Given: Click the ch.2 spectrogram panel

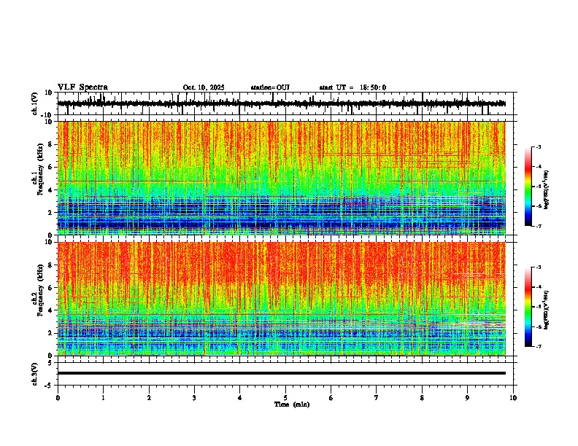Looking at the screenshot, I should [x=282, y=299].
